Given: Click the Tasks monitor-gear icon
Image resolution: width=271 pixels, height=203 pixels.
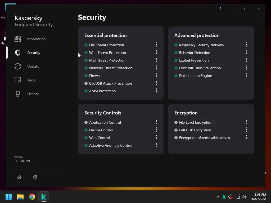Looking at the screenshot, I should [x=18, y=80].
